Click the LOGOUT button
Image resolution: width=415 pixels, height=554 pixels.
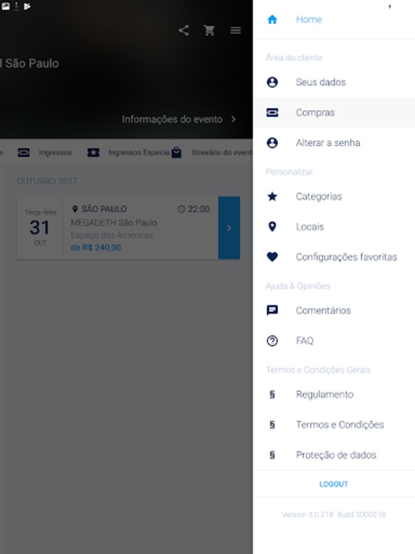pos(333,484)
